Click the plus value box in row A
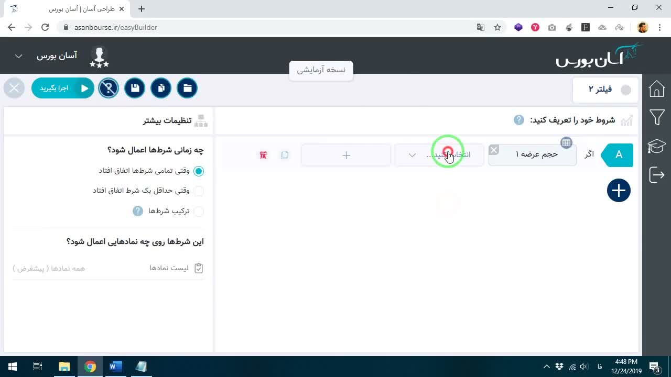The width and height of the screenshot is (671, 377). (346, 155)
